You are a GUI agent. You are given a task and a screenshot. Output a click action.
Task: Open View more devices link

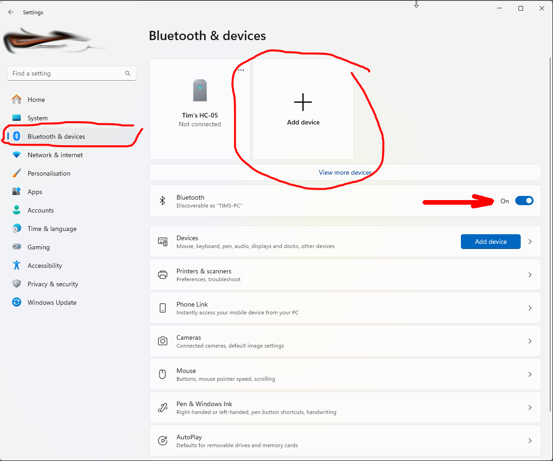click(346, 172)
